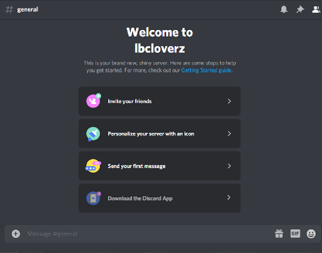Click blue Download Discord App phone icon
The image size is (322, 253).
[93, 198]
